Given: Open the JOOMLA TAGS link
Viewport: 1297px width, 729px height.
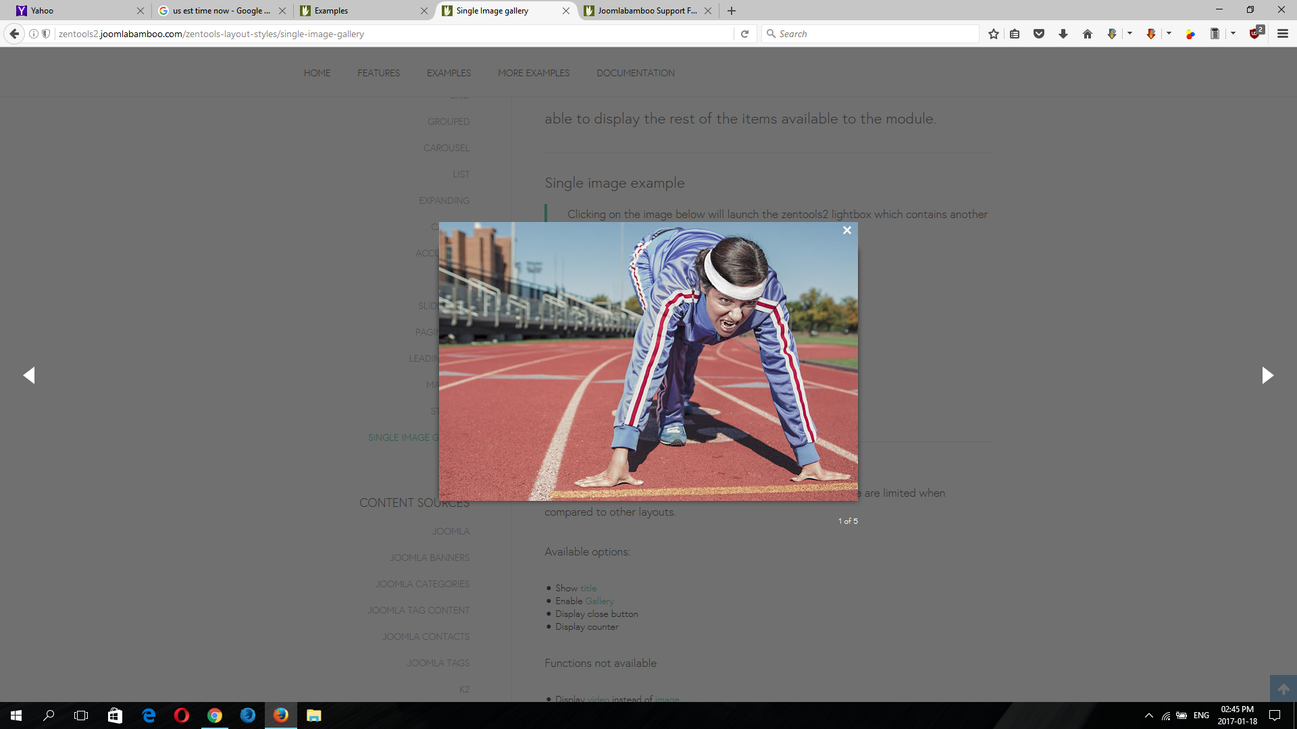Looking at the screenshot, I should 438,663.
